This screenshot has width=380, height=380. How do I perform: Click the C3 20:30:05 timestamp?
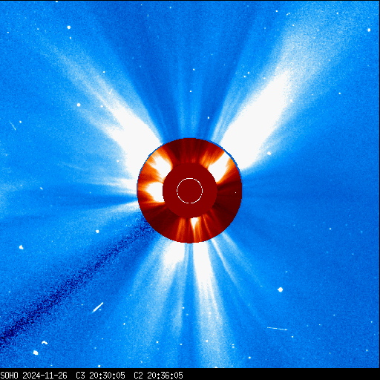pyautogui.click(x=100, y=376)
